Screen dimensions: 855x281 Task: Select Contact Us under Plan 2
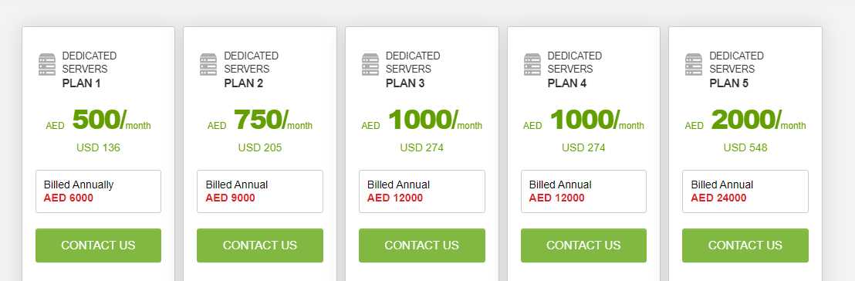260,245
